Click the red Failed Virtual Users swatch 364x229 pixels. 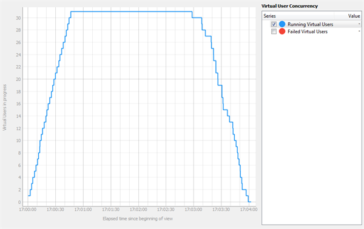click(282, 32)
